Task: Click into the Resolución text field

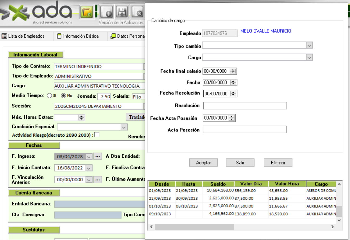Action: click(245, 106)
